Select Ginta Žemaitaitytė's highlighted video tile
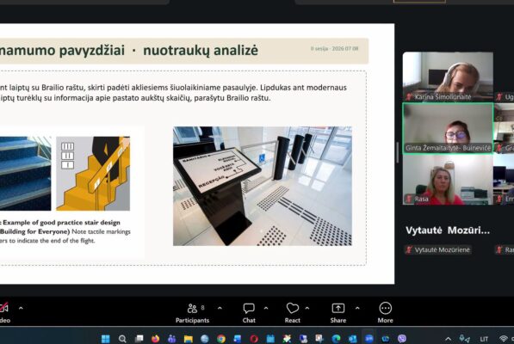 click(448, 128)
